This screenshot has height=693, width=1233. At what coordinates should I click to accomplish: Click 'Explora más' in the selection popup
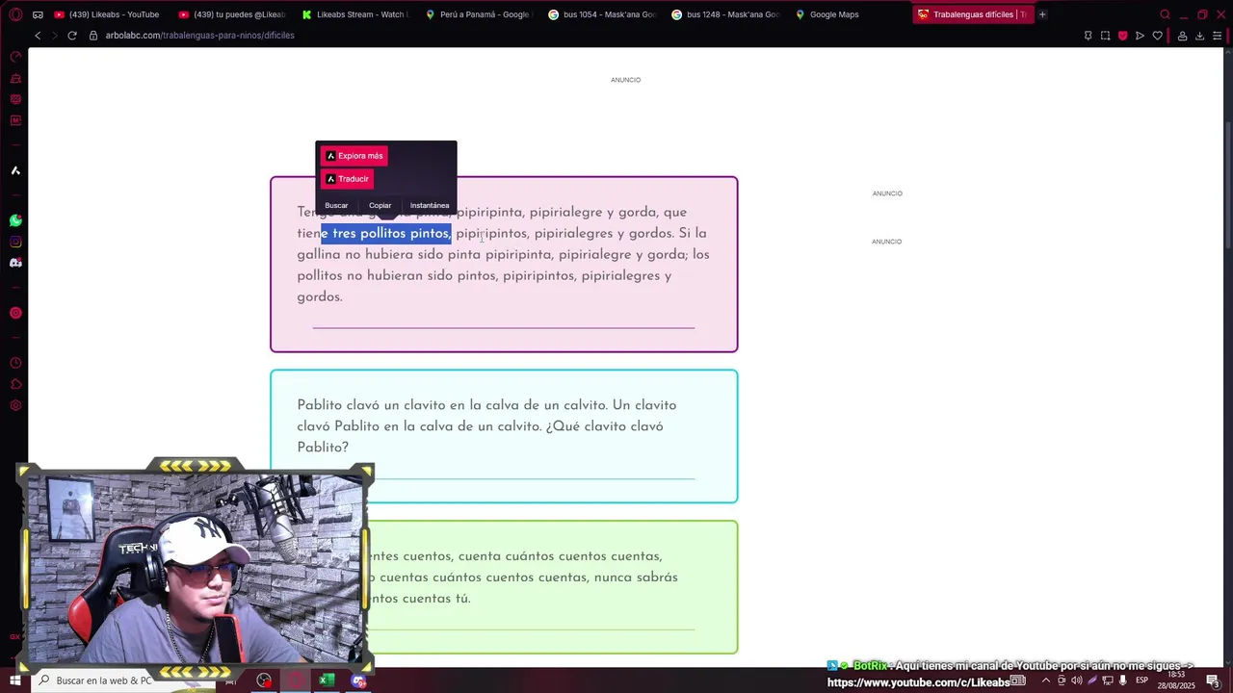[x=354, y=156]
